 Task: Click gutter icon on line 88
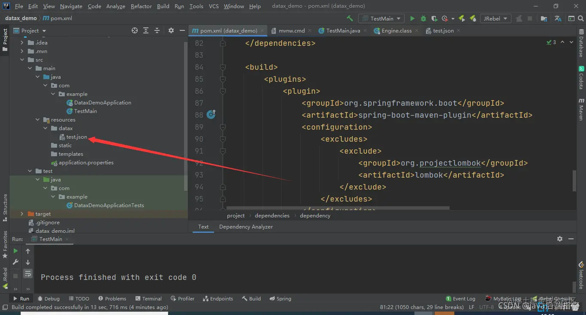pyautogui.click(x=211, y=114)
